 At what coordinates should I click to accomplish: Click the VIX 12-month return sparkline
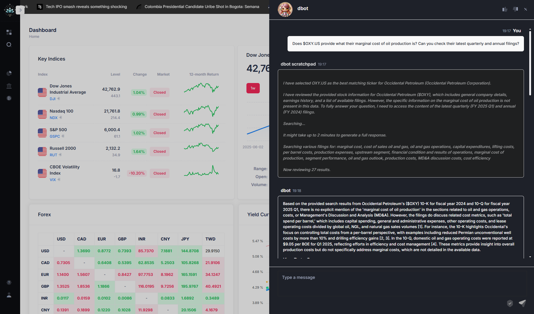point(201,171)
